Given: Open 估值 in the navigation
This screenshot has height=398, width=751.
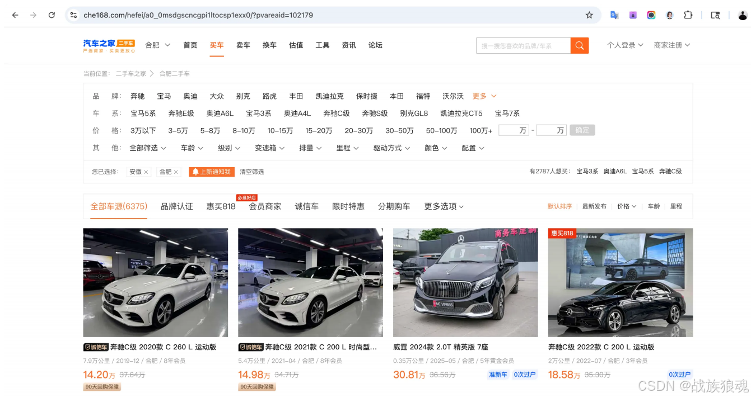Looking at the screenshot, I should pos(296,45).
